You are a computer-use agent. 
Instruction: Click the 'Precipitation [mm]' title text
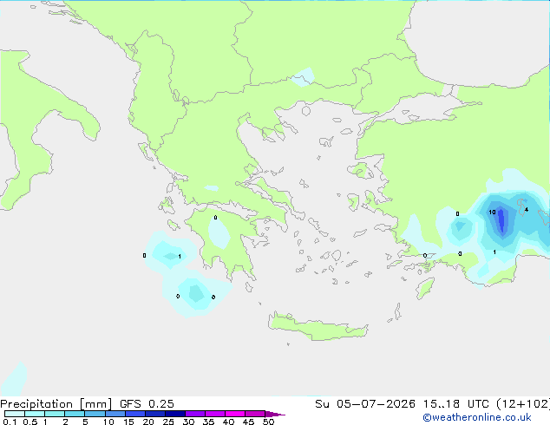click(56, 403)
